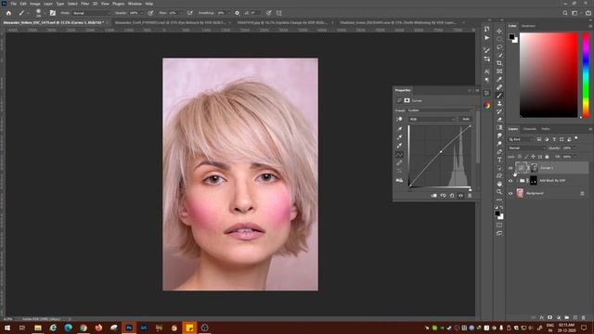Click the foreground color swatch in Color panel
The image size is (594, 334).
(x=511, y=37)
